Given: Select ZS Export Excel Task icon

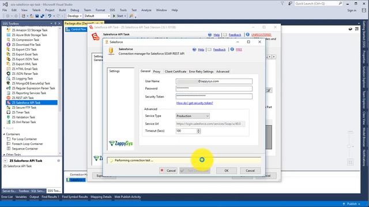Looking at the screenshot, I should coord(9,54).
